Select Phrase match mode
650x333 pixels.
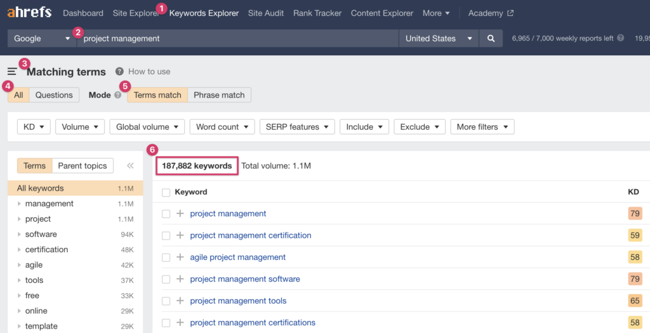(x=219, y=95)
